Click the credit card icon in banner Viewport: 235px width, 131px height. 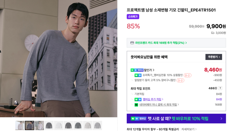pos(132,43)
